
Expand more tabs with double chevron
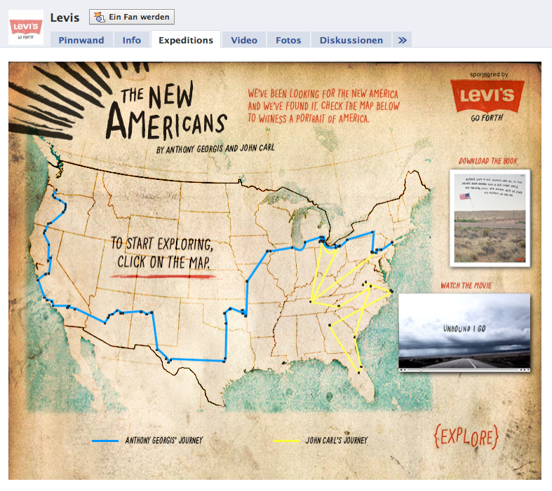click(402, 40)
